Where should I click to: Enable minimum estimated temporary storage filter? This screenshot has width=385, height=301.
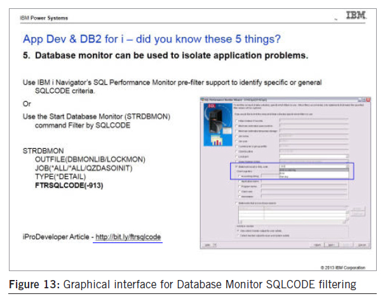237,131
